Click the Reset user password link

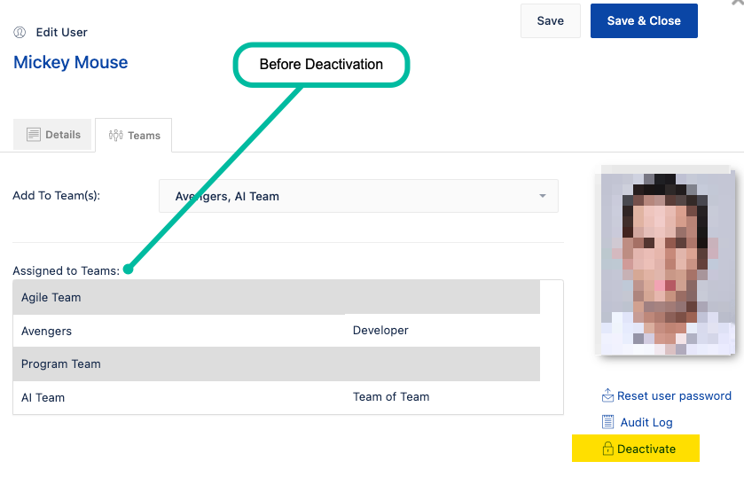tap(674, 395)
